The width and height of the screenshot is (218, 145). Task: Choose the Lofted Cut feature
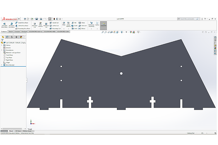click(54, 26)
